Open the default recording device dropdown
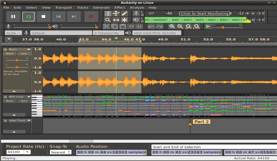 (x=61, y=33)
